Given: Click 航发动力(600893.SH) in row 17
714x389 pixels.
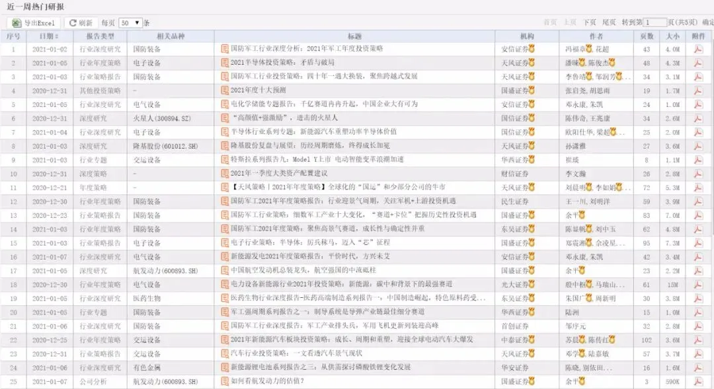Looking at the screenshot, I should pos(165,271).
